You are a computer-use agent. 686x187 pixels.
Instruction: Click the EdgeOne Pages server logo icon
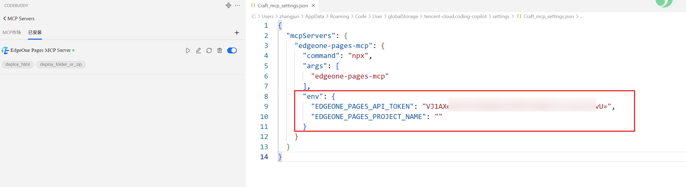coord(5,50)
